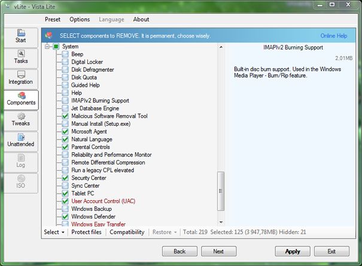Collapse the System tree node
This screenshot has width=362, height=266.
coord(47,47)
